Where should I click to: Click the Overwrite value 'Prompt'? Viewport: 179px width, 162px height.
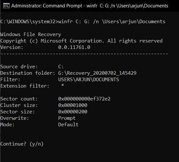tap(67, 118)
